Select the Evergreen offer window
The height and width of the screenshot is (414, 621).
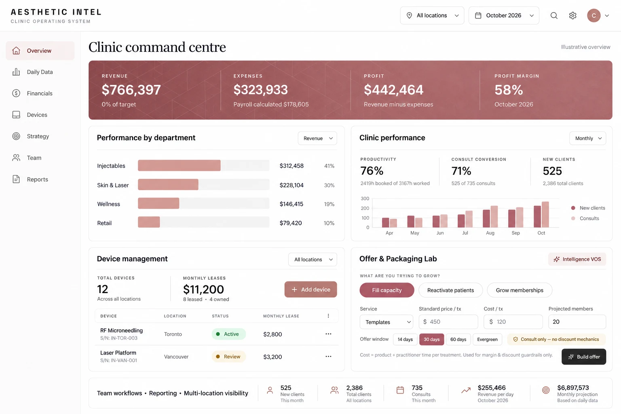click(488, 339)
